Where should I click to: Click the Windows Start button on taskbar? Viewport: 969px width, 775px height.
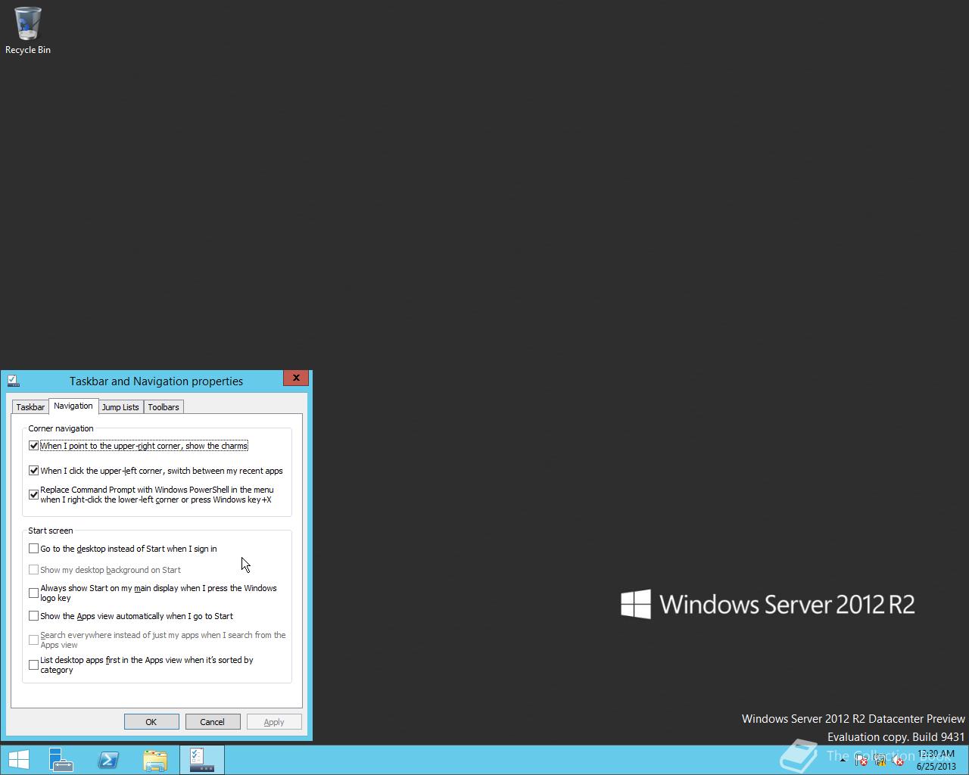point(18,760)
